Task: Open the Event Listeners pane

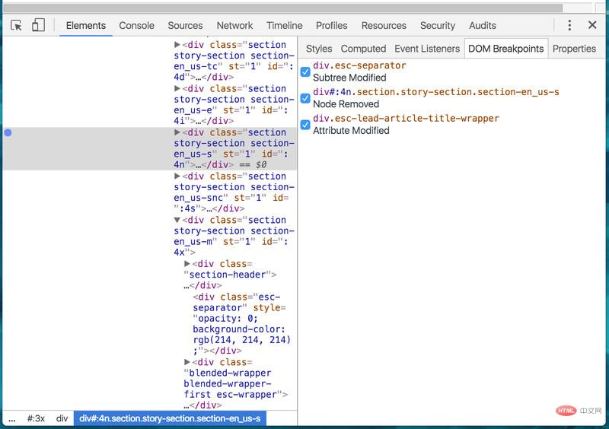Action: coord(427,49)
